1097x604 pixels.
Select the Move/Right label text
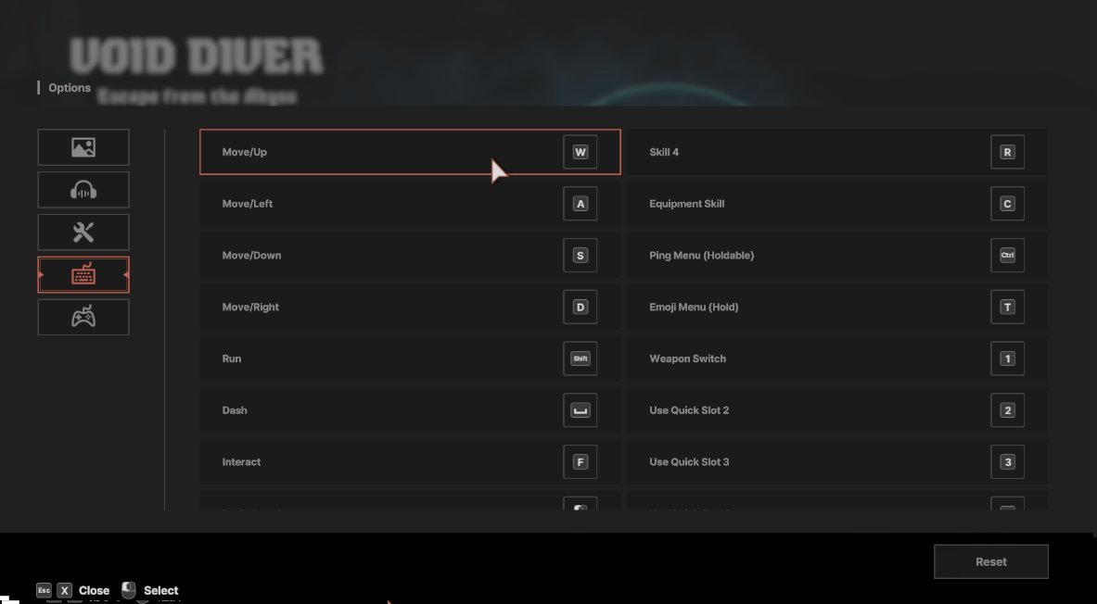tap(250, 308)
